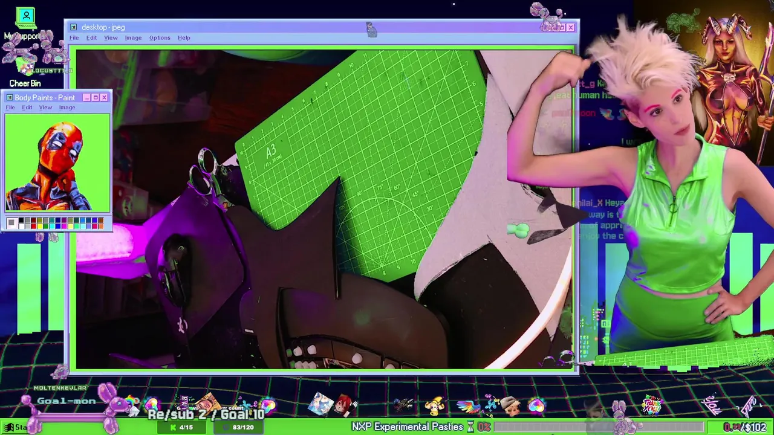Click the Body Paints window title icon
The image size is (774, 435).
9,97
